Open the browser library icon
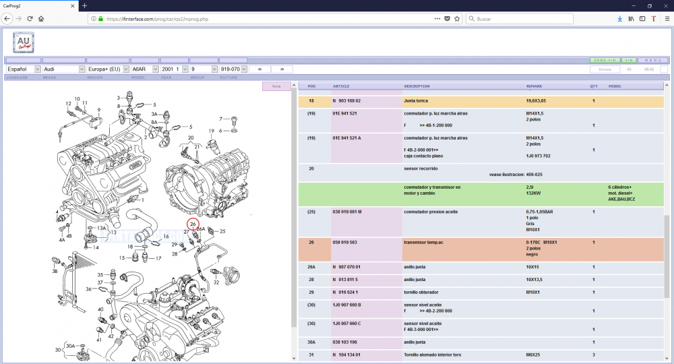The width and height of the screenshot is (674, 364). click(631, 19)
